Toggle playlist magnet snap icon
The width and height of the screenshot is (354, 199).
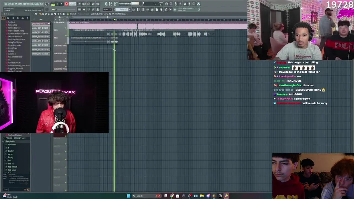click(36, 14)
